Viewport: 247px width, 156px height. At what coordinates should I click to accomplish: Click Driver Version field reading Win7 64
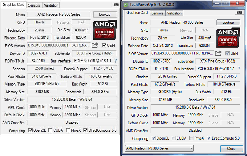pyautogui.click(x=195, y=107)
